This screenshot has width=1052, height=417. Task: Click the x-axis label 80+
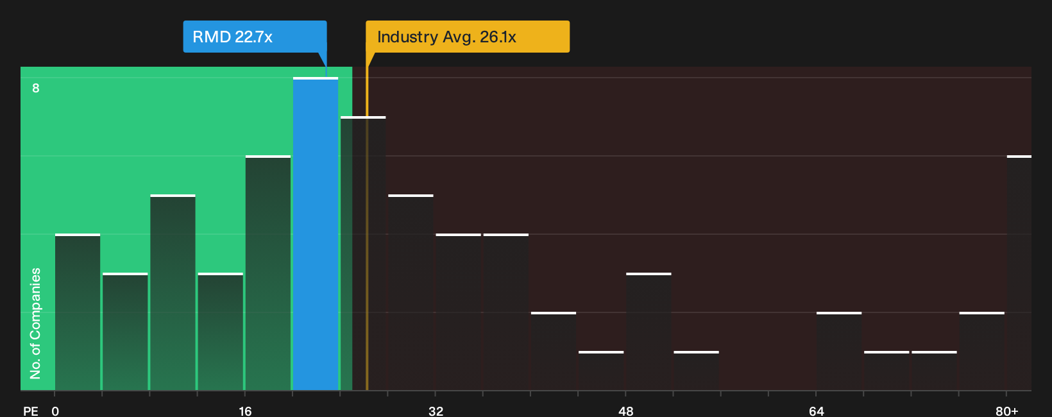1006,411
